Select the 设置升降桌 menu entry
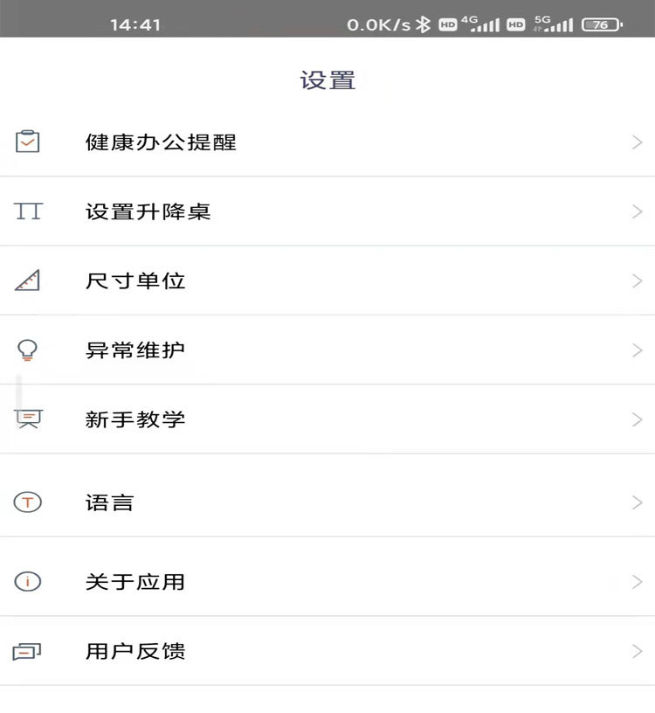The height and width of the screenshot is (713, 655). pyautogui.click(x=148, y=211)
